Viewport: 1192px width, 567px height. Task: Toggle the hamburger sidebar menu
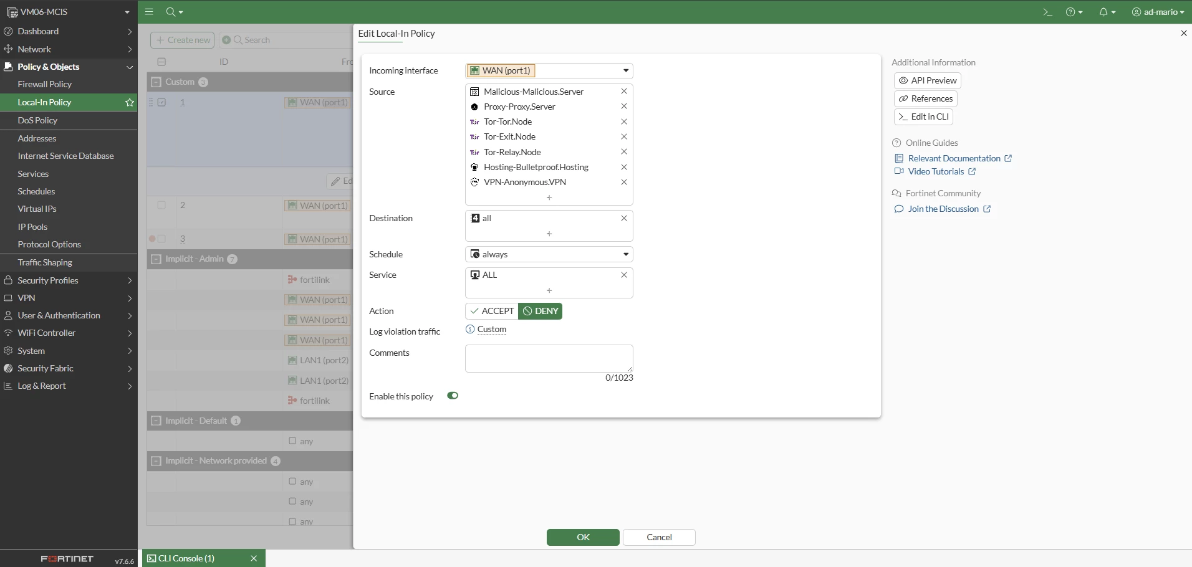pyautogui.click(x=149, y=12)
